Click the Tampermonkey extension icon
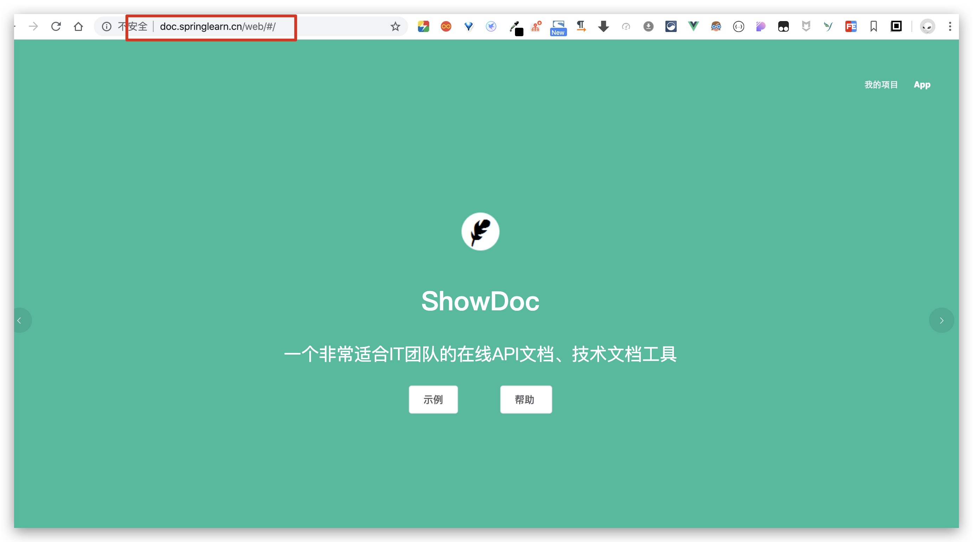Screen dimensions: 973x542 pyautogui.click(x=783, y=26)
